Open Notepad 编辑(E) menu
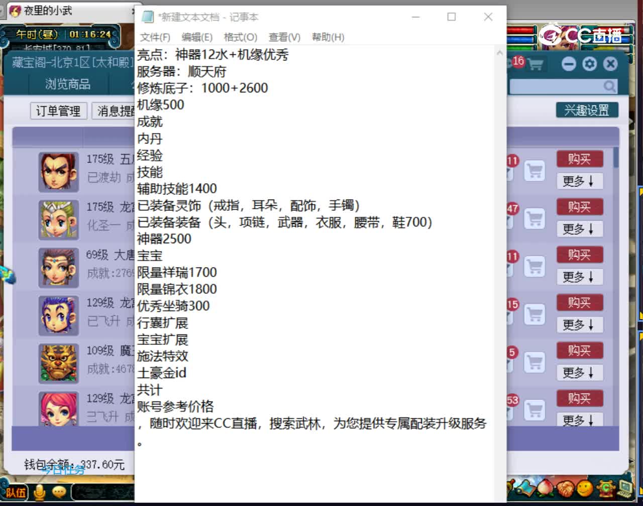 (197, 37)
